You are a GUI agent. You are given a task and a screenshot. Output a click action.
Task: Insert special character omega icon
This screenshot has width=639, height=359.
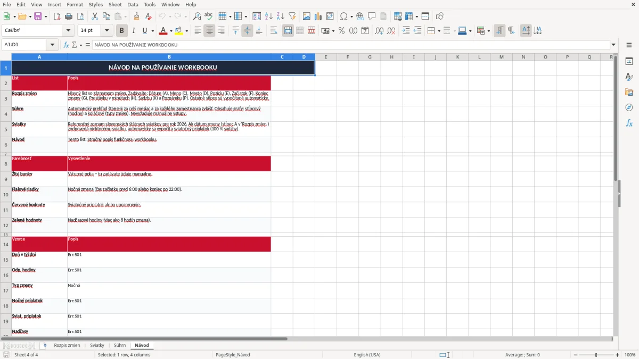pos(343,16)
